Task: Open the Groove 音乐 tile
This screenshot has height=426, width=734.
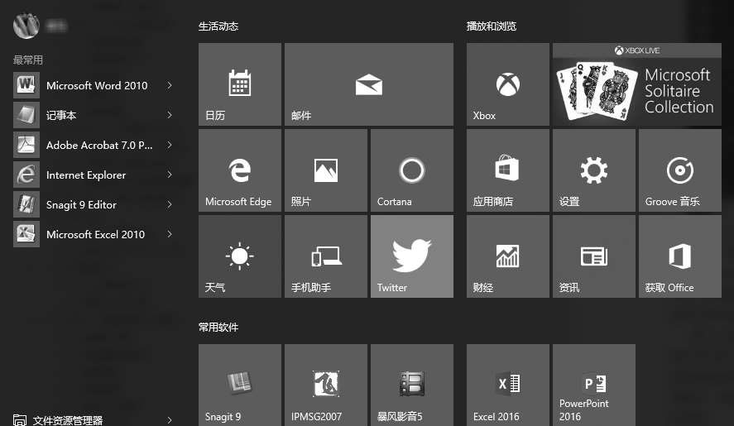Action: (x=679, y=170)
